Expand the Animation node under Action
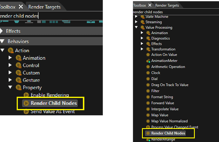The image size is (219, 142). tap(10, 57)
